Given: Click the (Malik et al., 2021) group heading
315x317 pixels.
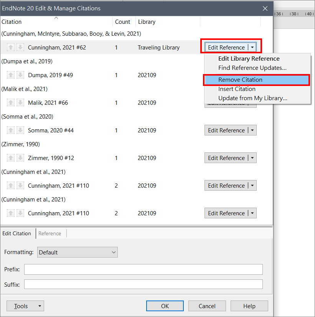Looking at the screenshot, I should pyautogui.click(x=25, y=89).
